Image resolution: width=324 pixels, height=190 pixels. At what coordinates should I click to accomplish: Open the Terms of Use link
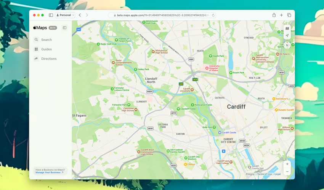[264, 174]
